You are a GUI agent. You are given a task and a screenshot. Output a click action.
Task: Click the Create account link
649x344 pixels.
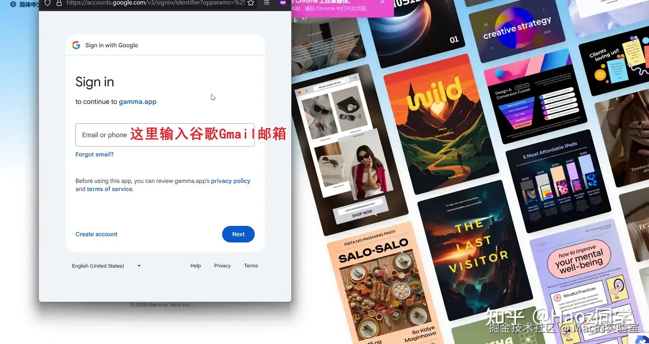click(96, 234)
